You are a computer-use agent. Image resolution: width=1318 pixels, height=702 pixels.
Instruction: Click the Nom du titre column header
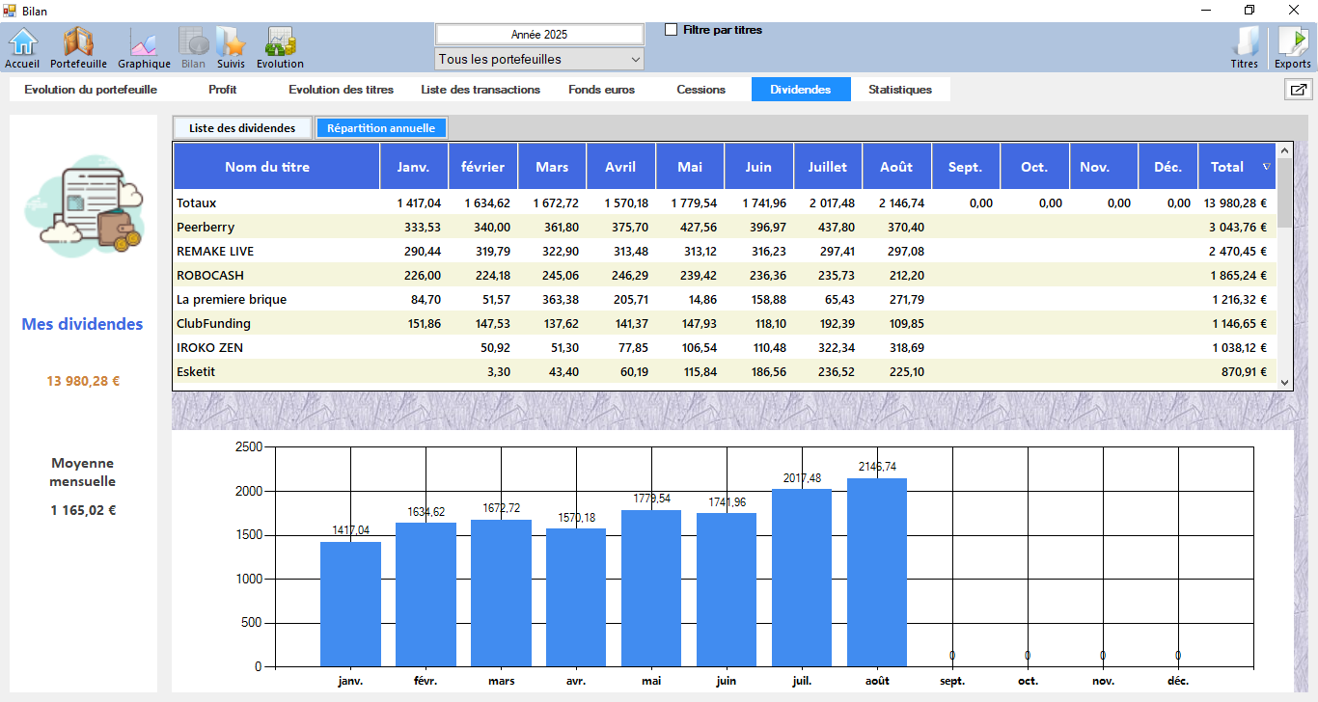(x=267, y=167)
